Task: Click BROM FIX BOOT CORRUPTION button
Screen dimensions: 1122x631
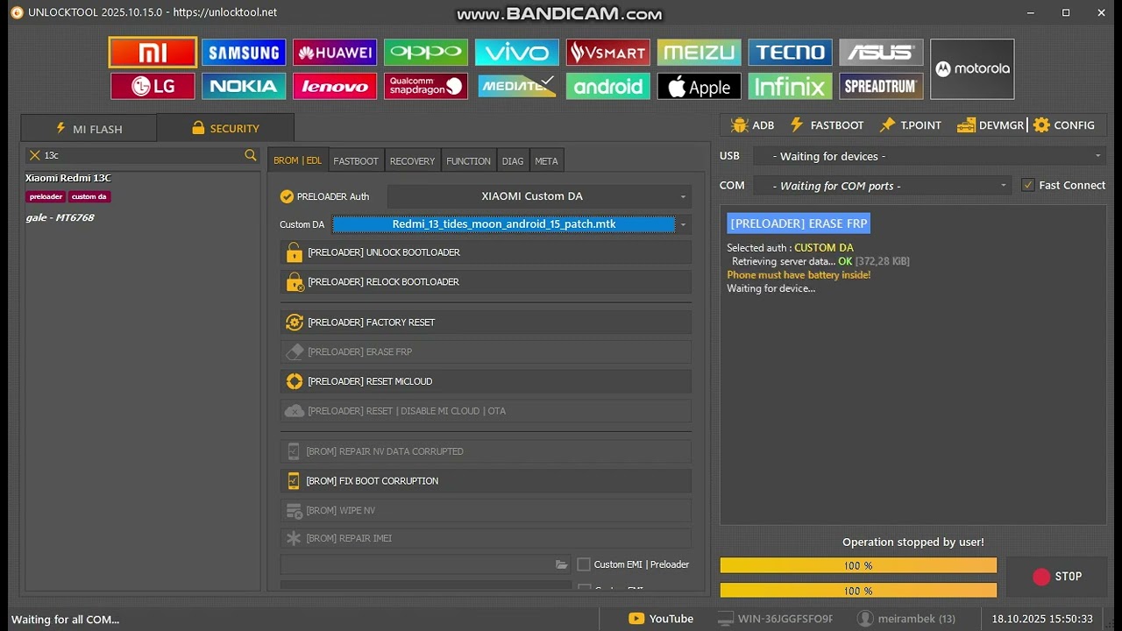Action: tap(486, 481)
